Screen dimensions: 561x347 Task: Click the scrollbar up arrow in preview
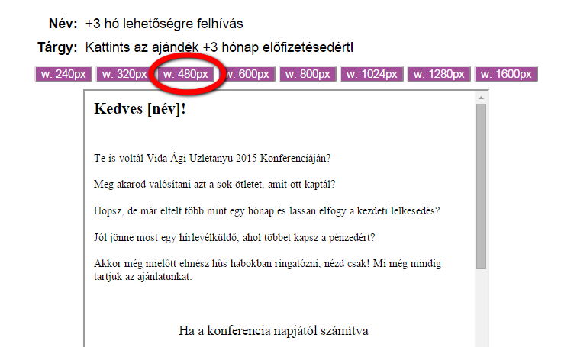(x=481, y=98)
